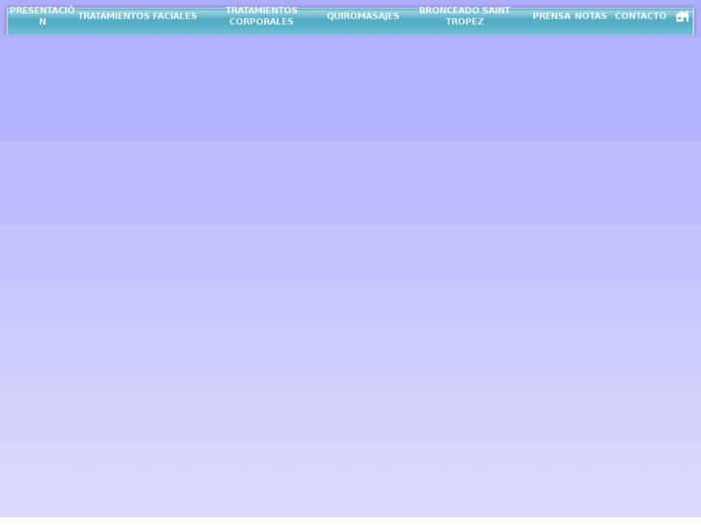Open the QUIROMASAJES page
This screenshot has height=525, width=701.
(363, 16)
